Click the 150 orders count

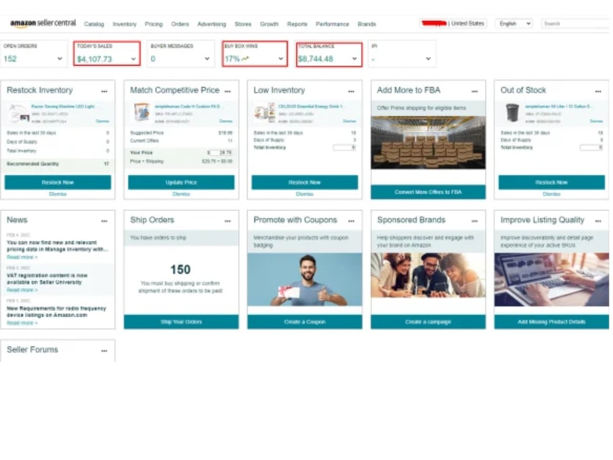pyautogui.click(x=180, y=269)
